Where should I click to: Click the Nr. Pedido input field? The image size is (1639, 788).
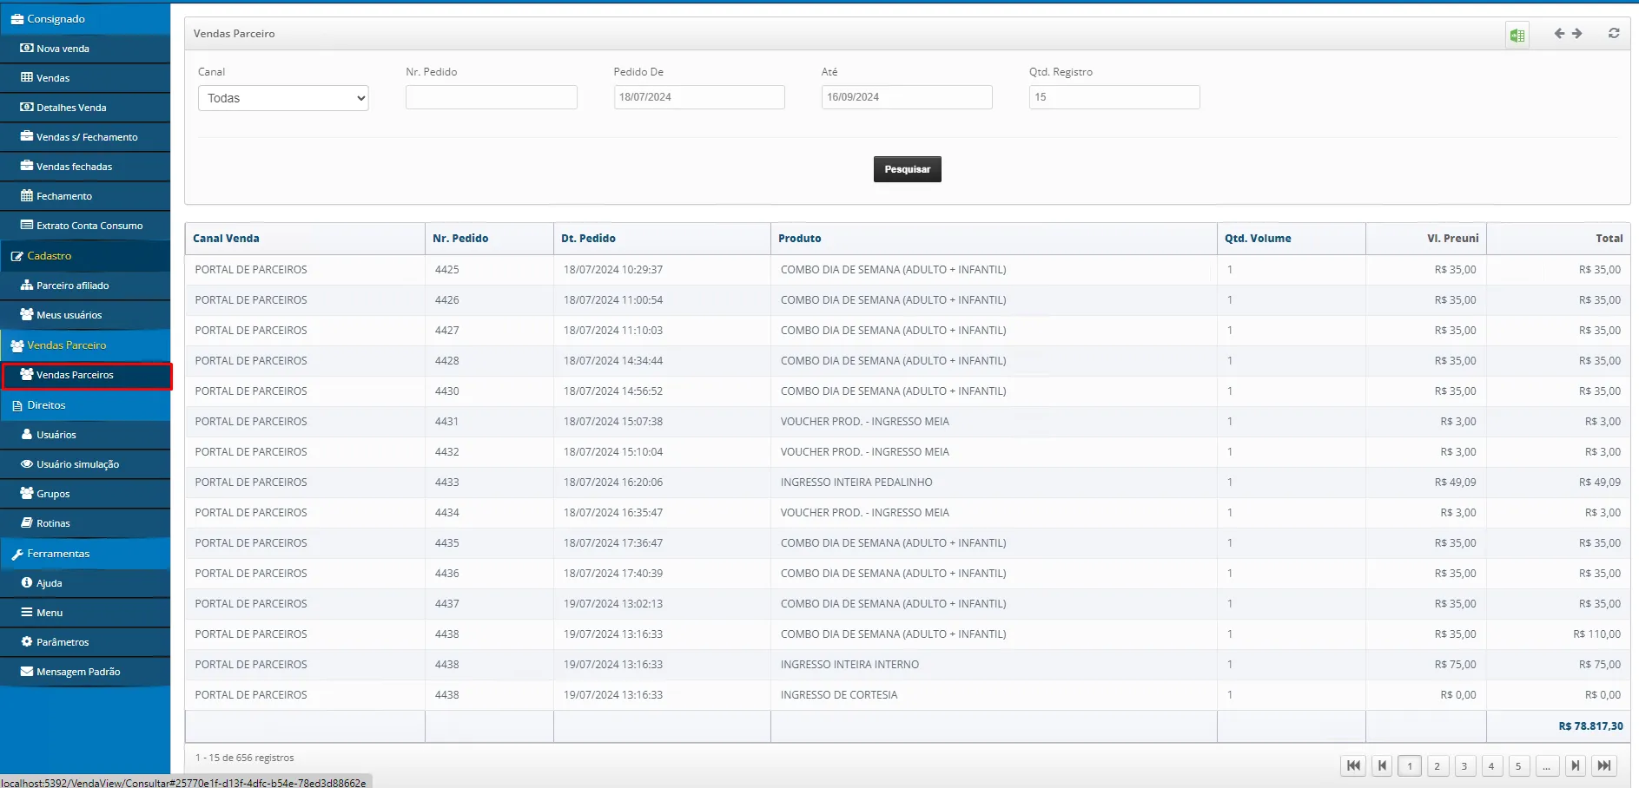(491, 97)
